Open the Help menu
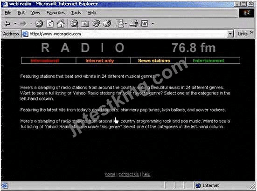257x191 pixels. click(x=91, y=13)
